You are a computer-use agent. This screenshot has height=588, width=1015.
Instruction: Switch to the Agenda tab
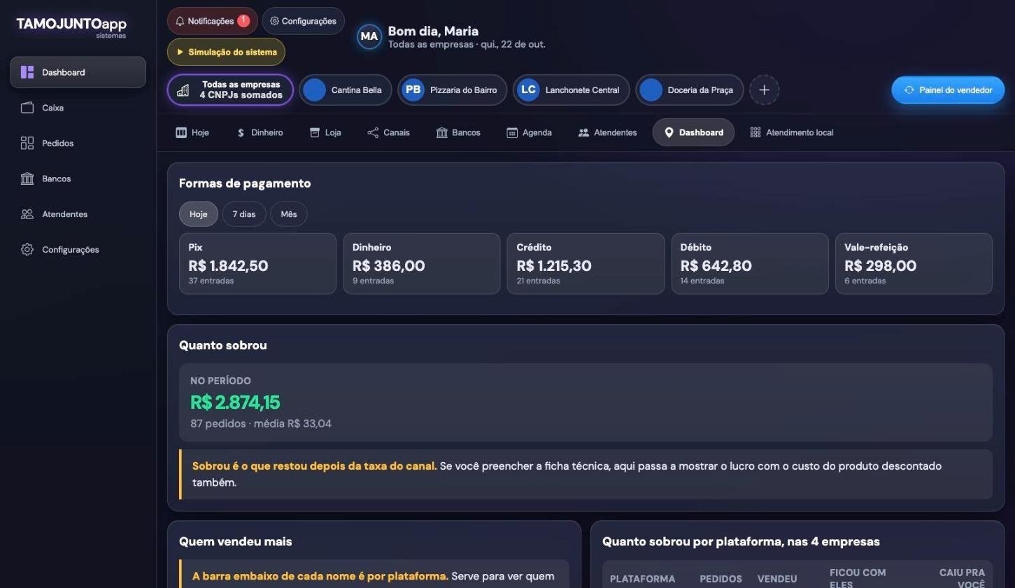coord(529,132)
